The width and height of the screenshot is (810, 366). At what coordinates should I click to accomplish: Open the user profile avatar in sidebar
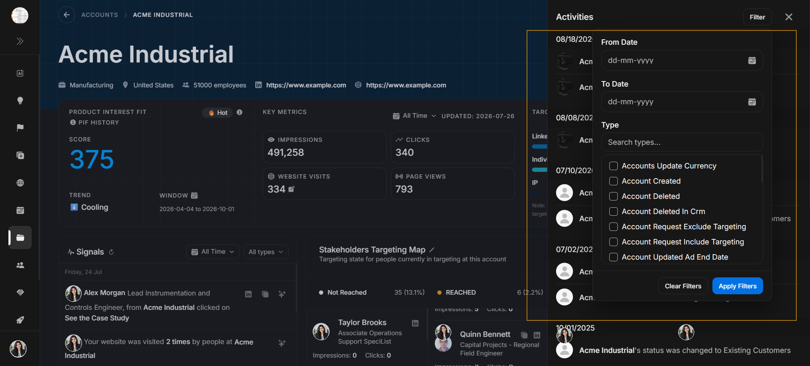[x=18, y=349]
